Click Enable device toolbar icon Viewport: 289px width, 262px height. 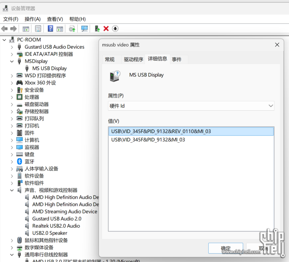tap(97, 29)
